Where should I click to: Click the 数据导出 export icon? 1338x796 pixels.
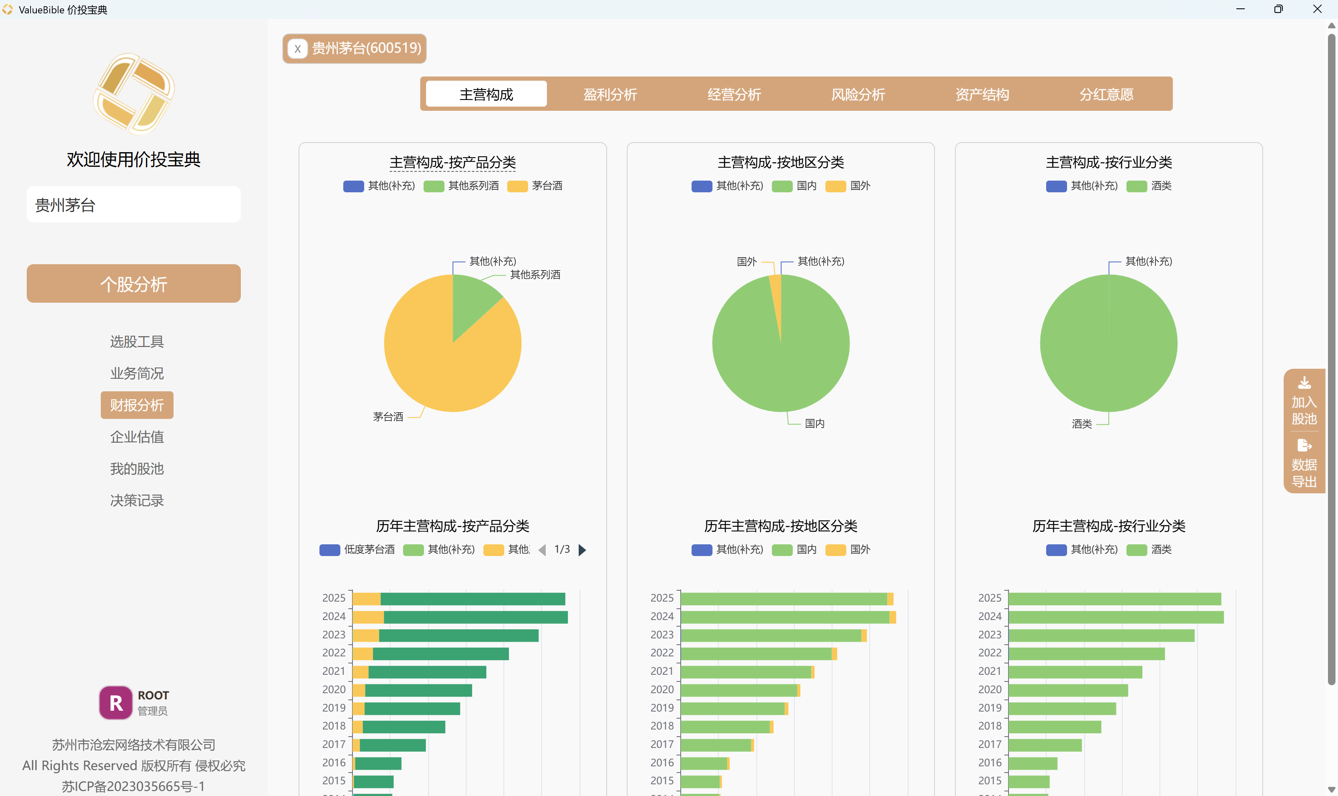(1304, 445)
